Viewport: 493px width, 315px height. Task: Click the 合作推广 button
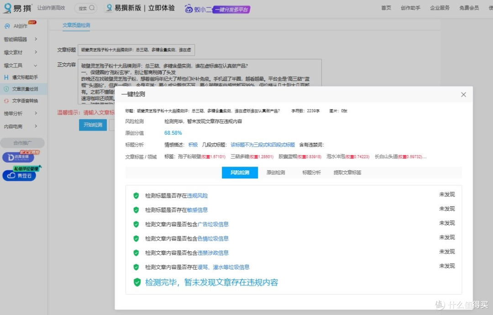[22, 143]
